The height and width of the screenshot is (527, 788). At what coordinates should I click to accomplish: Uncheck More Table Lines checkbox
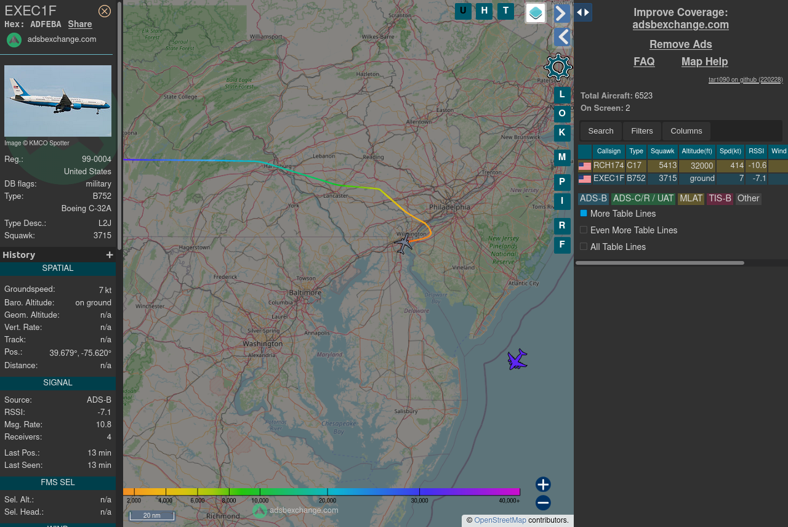click(584, 213)
